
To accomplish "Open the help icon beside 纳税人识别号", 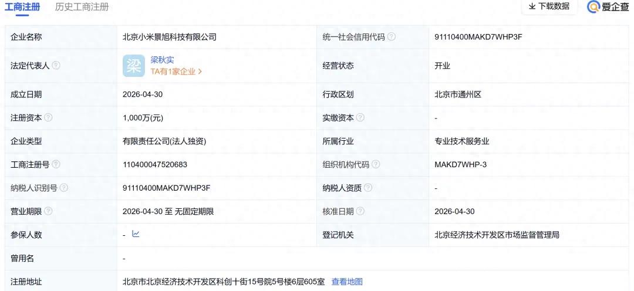I will (x=64, y=188).
